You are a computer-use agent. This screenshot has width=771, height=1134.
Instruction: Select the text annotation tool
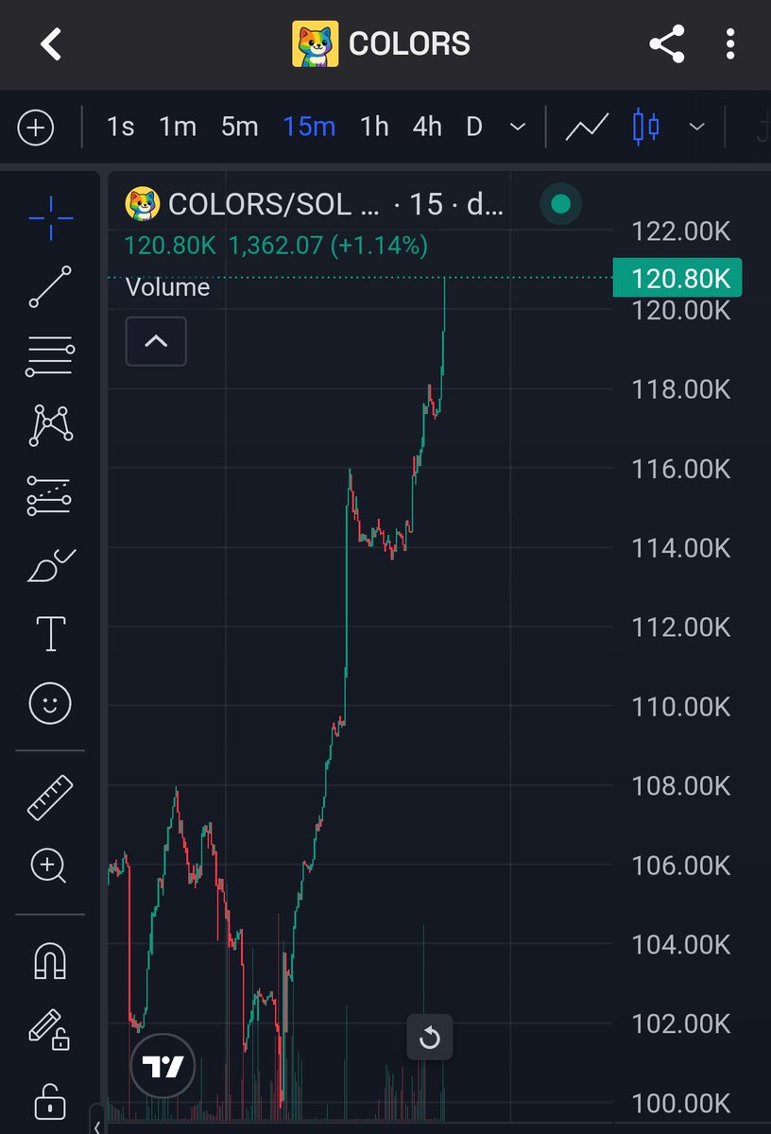click(50, 633)
